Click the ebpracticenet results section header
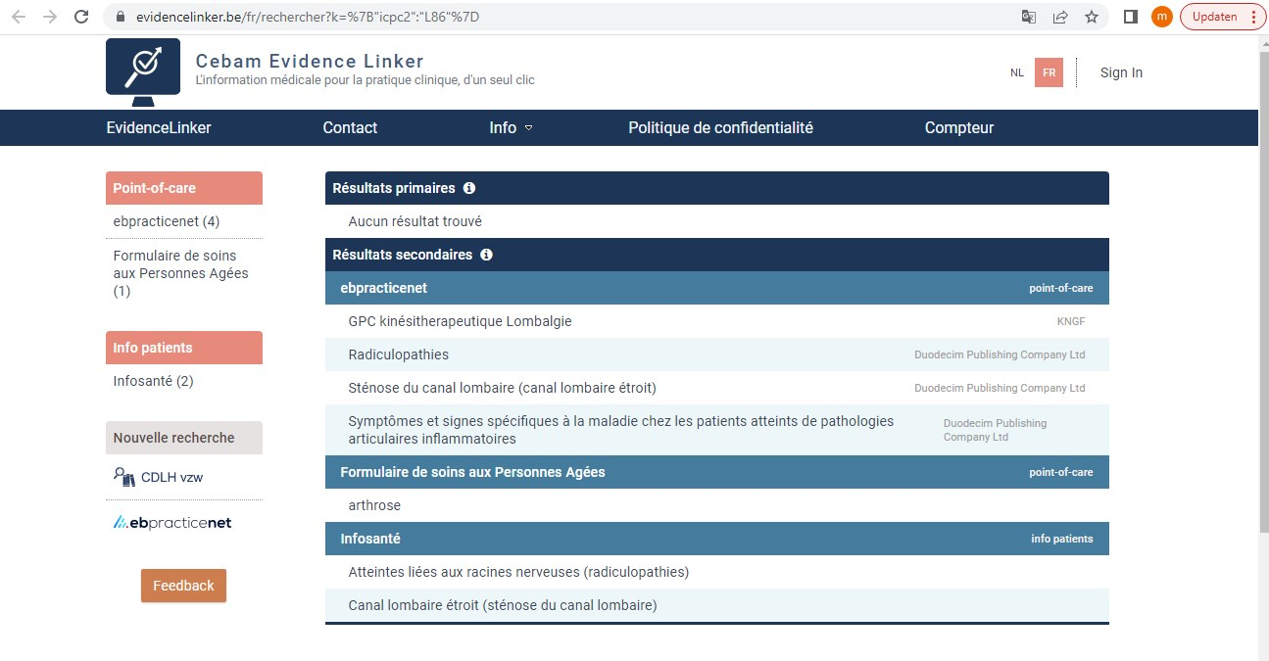Screen dimensions: 1269x661 (717, 288)
